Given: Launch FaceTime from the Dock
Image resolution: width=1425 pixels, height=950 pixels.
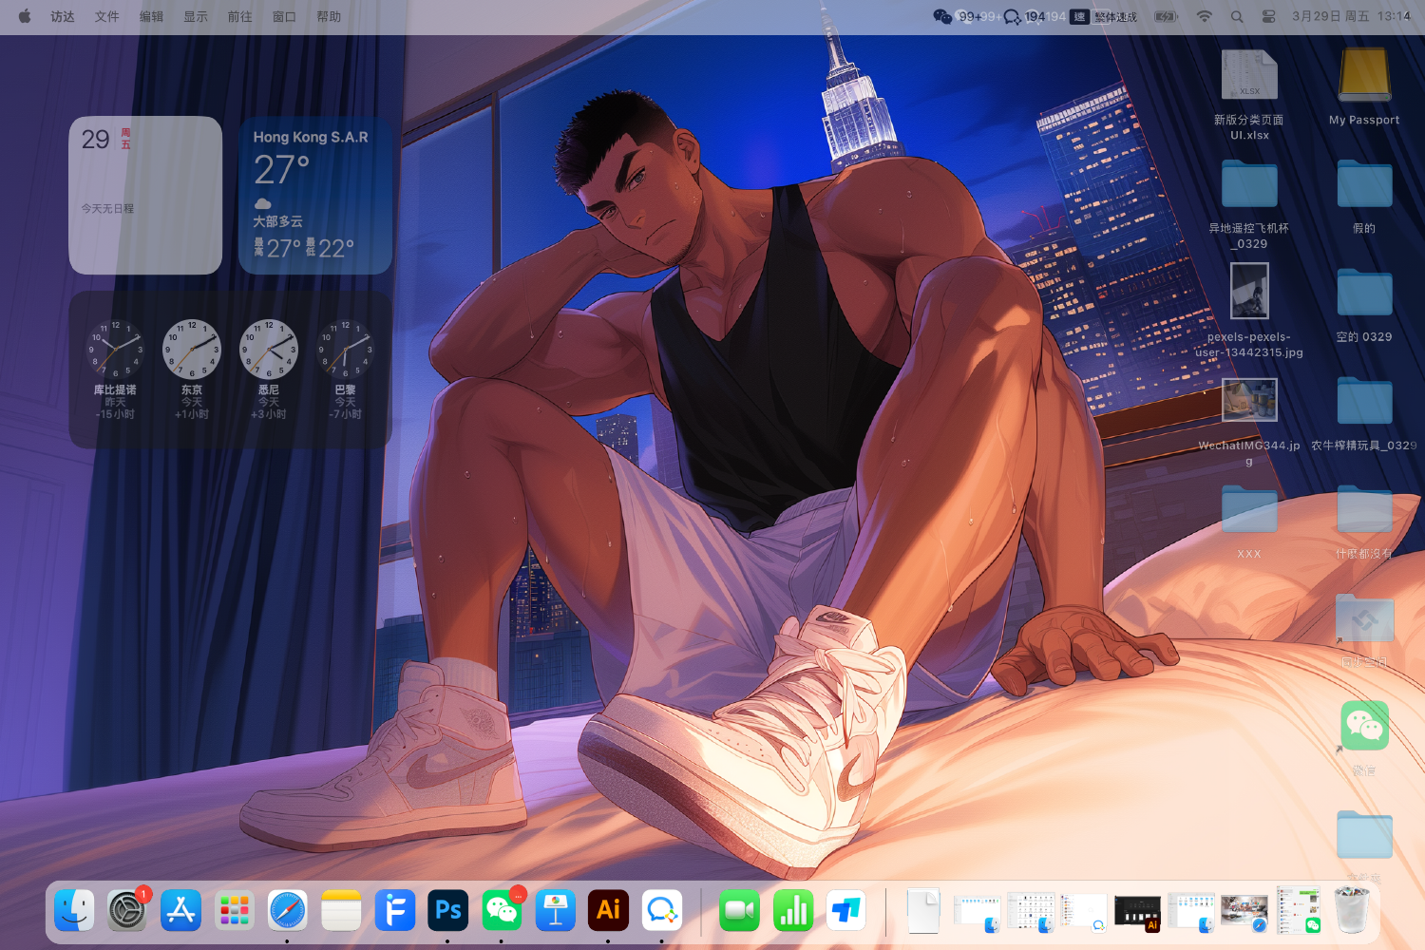Looking at the screenshot, I should [739, 910].
